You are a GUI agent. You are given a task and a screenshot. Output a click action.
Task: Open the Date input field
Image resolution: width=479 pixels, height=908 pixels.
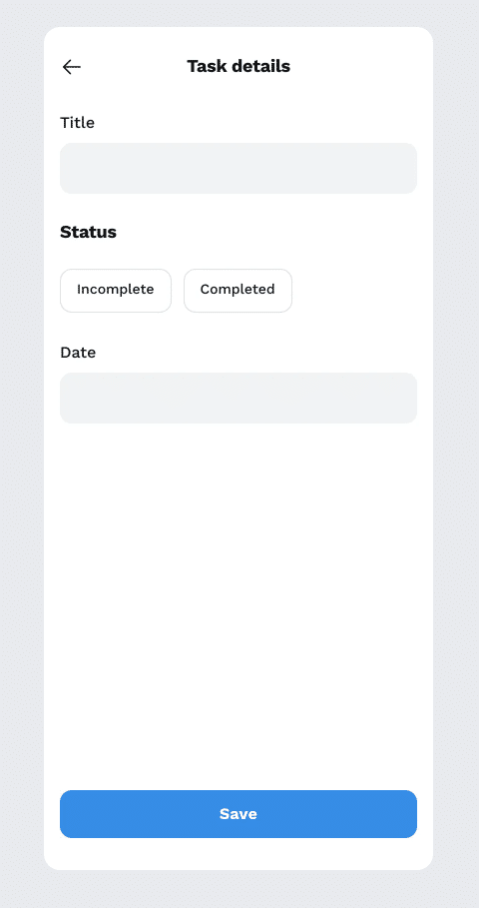[239, 398]
